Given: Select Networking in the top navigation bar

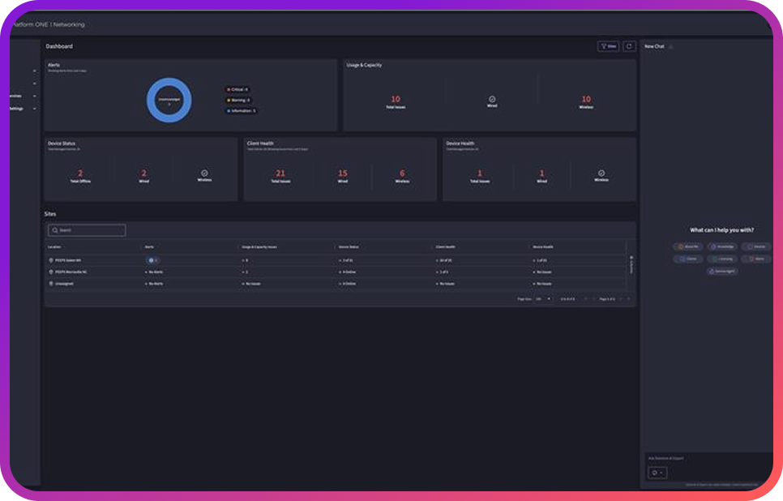Looking at the screenshot, I should [69, 24].
